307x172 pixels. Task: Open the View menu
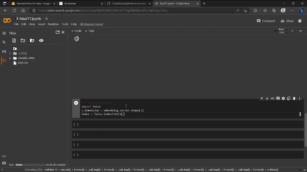32,24
